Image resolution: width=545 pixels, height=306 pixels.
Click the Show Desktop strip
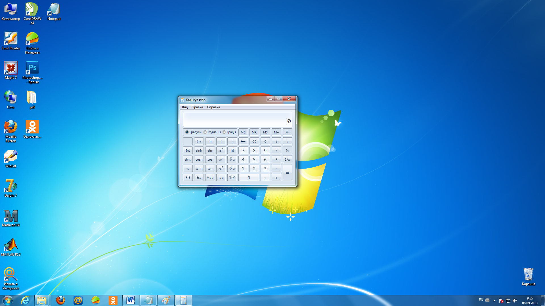543,300
